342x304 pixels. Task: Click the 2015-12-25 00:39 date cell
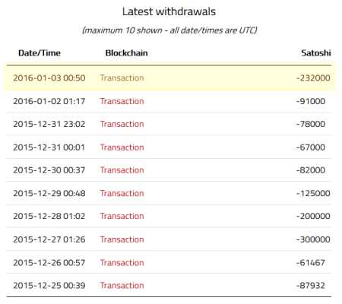(x=49, y=286)
